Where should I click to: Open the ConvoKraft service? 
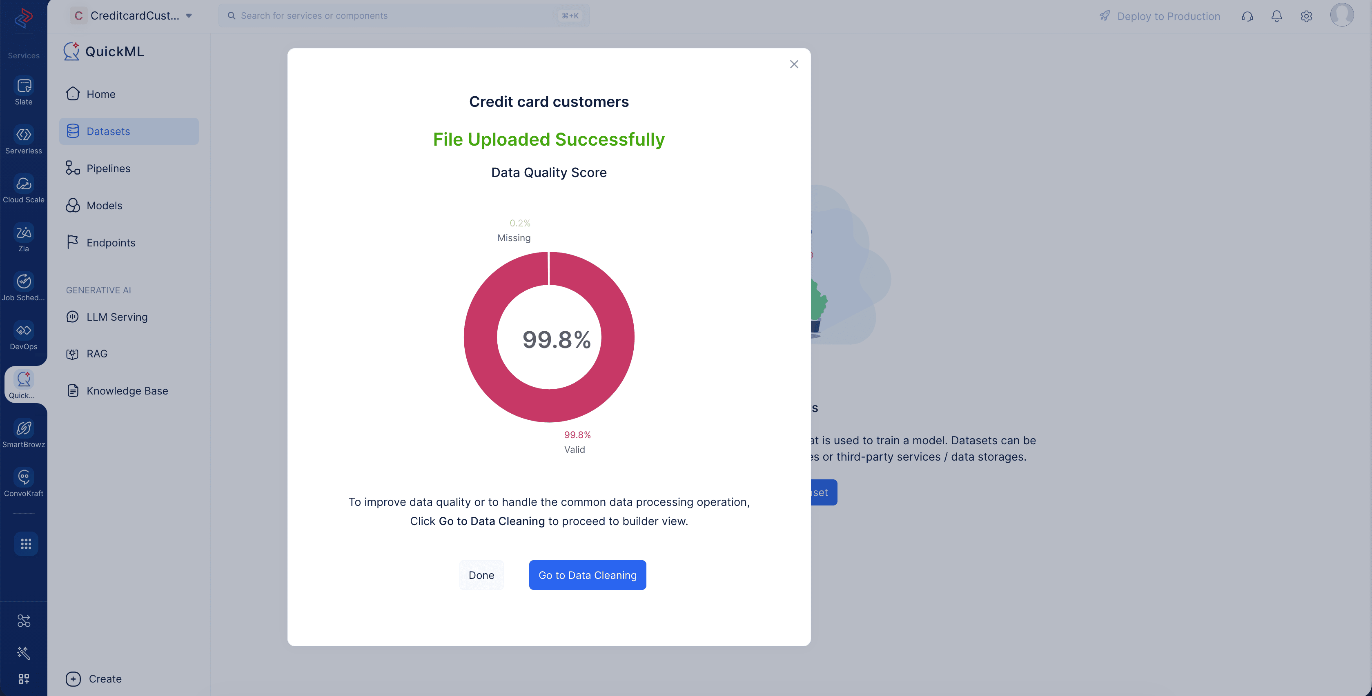tap(23, 483)
